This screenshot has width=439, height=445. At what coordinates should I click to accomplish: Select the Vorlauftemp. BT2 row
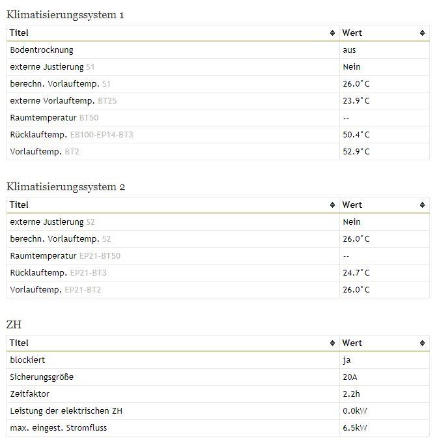pos(218,152)
